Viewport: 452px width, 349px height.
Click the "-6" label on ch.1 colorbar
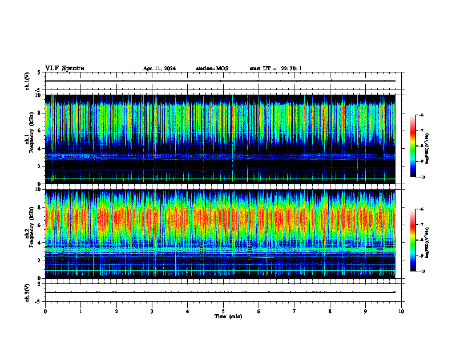coord(421,115)
